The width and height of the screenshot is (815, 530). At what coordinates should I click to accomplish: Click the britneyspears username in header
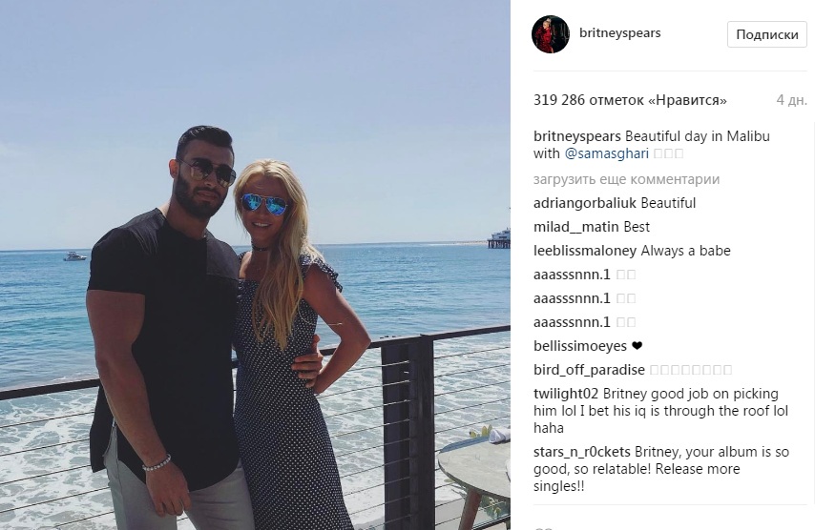(619, 32)
